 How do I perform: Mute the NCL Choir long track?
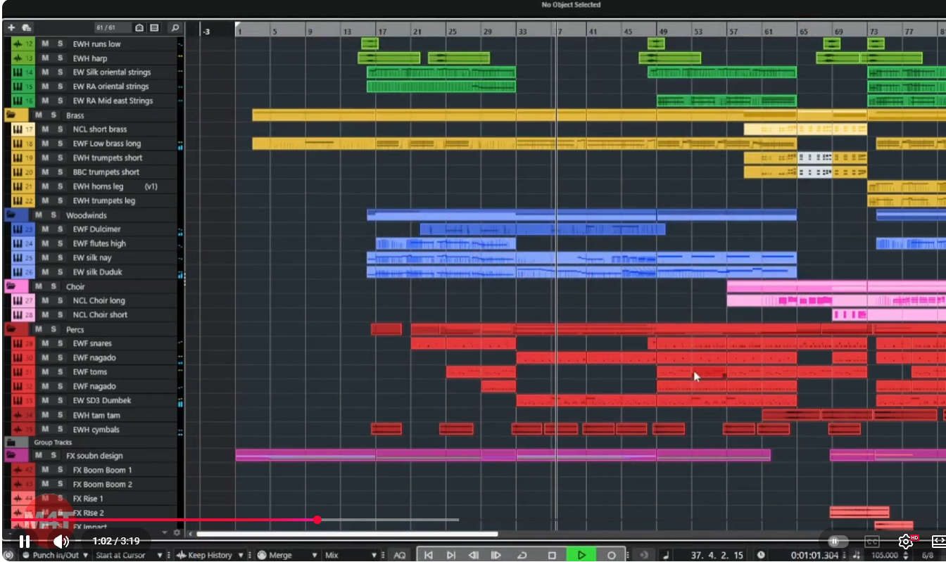coord(45,300)
